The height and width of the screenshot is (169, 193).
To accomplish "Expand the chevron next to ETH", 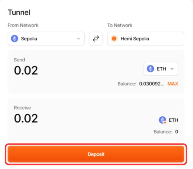I will 172,69.
